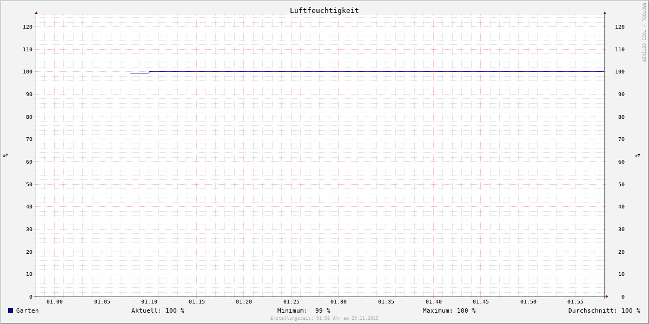Click the 70 label on the left axis
Viewport: 649px width, 324px height.
click(29, 139)
